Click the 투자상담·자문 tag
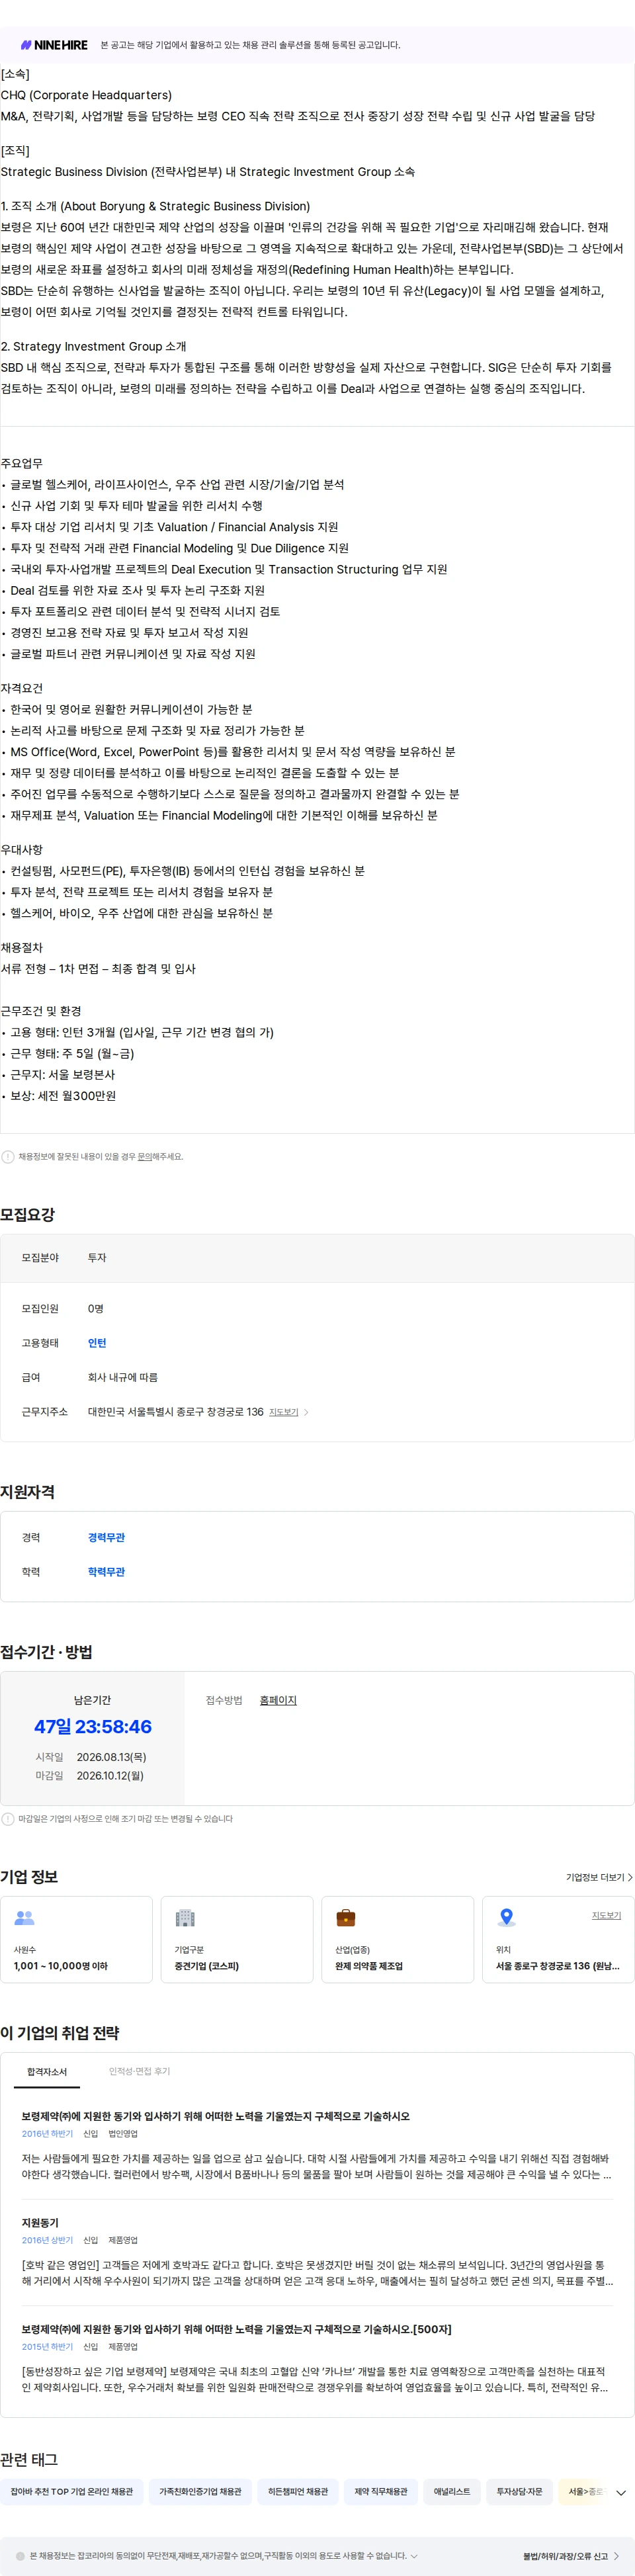Screen dimensions: 635x2576 click(520, 2491)
